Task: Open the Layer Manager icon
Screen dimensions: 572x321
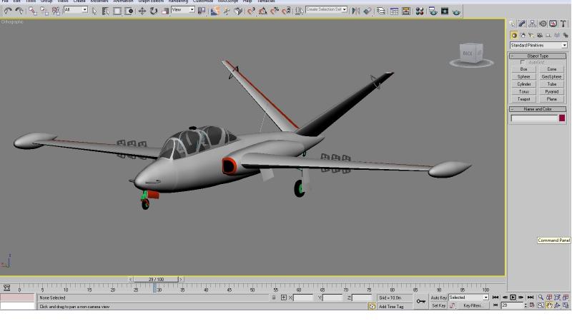Action: pos(381,11)
